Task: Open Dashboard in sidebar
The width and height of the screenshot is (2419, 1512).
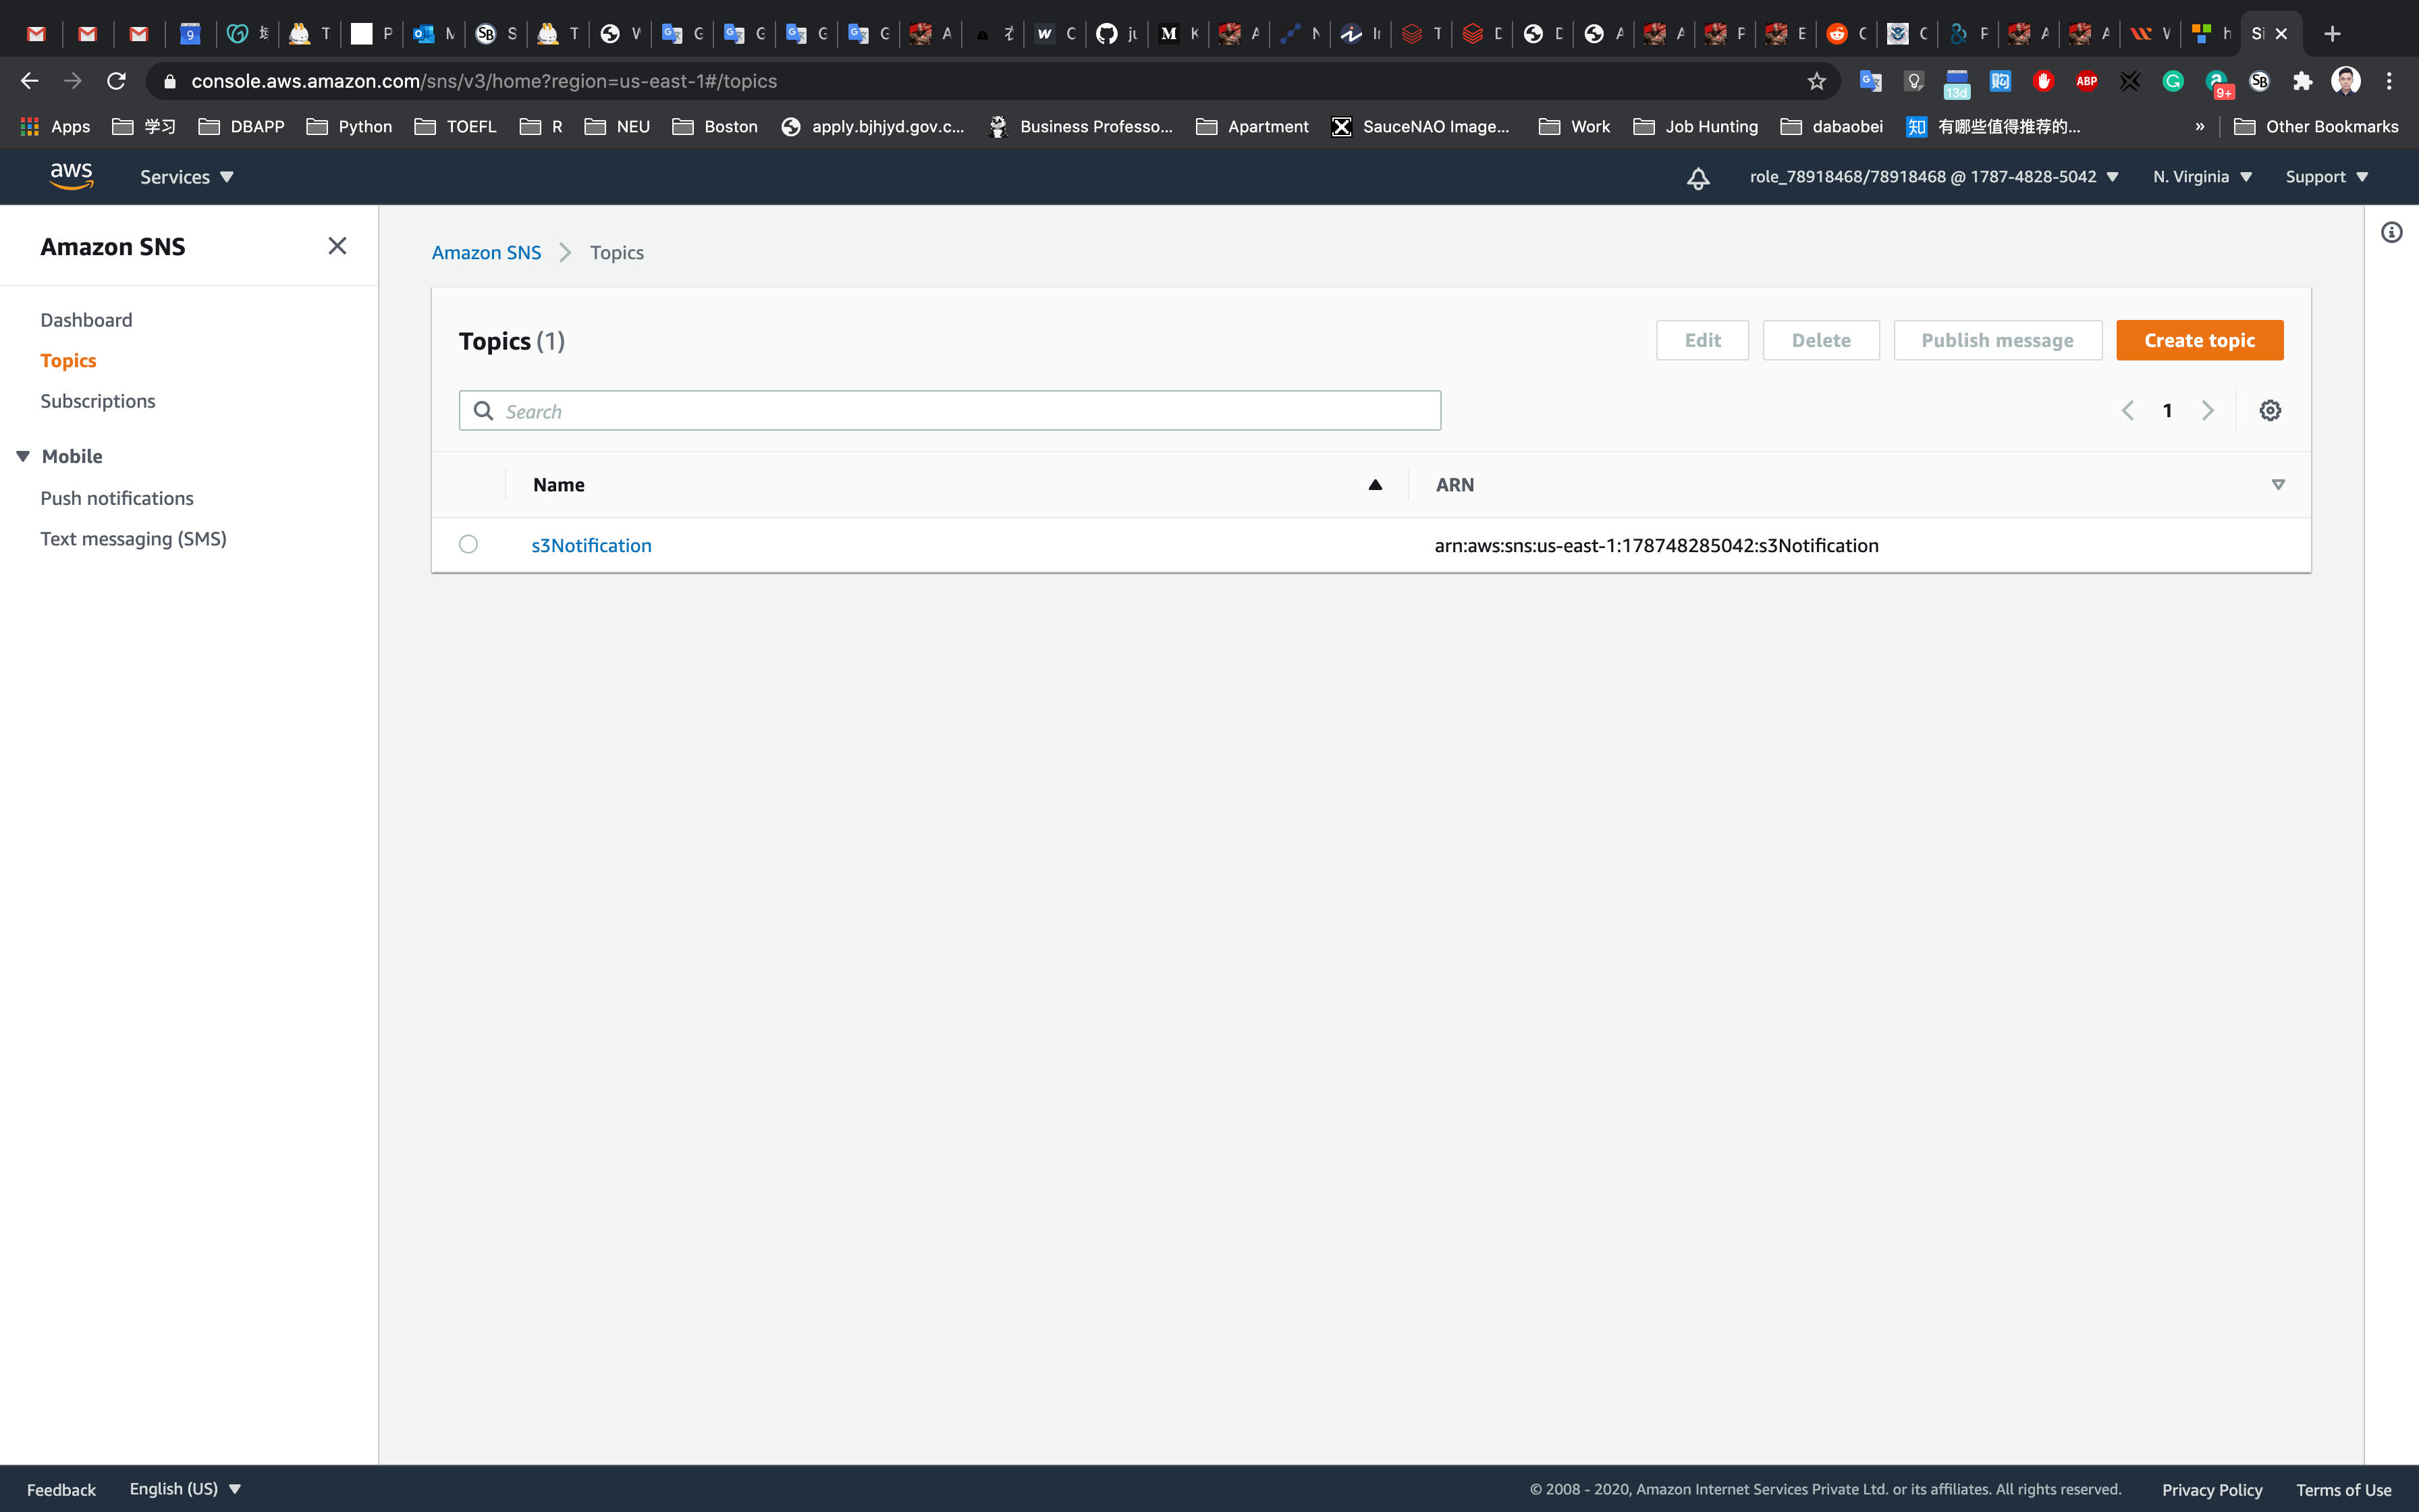Action: 86,320
